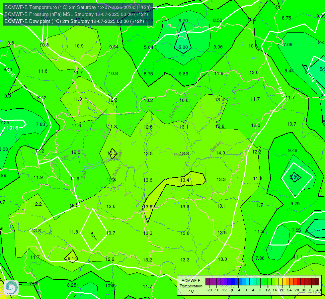Click the Heves county label
This screenshot has width=325, height=299.
(x=174, y=112)
